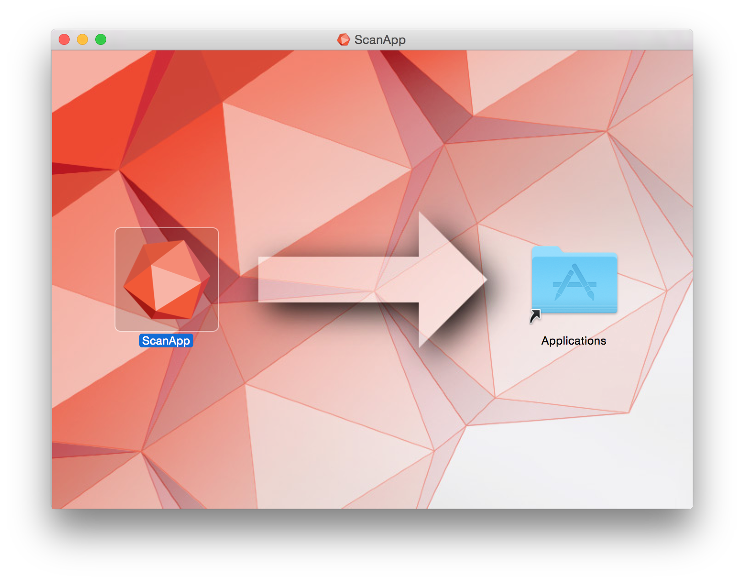
Task: Close the ScanApp installer window
Action: 64,39
